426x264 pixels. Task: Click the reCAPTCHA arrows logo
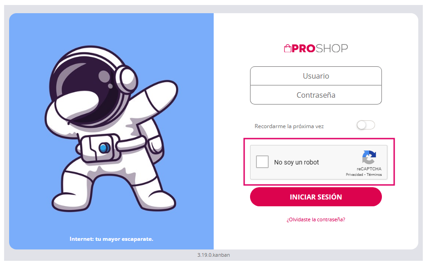click(369, 157)
